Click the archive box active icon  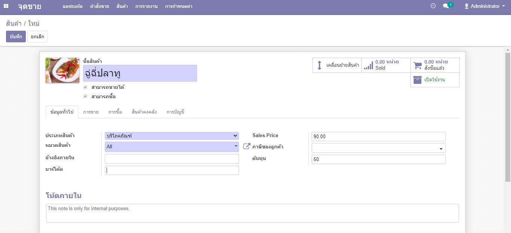[x=417, y=80]
